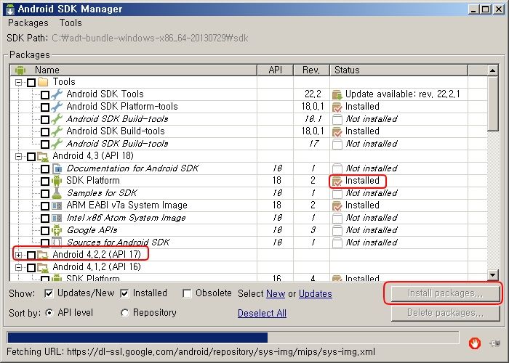This screenshot has height=363, width=509.
Task: Check the Sources for Android SDK checkbox
Action: coord(45,243)
